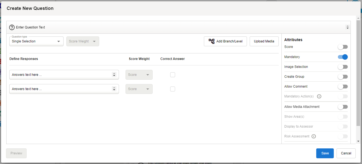Tick Correct Answer checkbox for second response

[173, 89]
